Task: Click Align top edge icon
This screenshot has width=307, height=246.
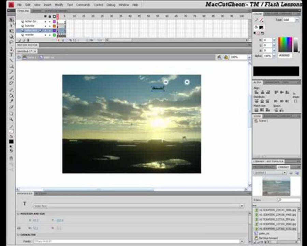Action: 276,92
